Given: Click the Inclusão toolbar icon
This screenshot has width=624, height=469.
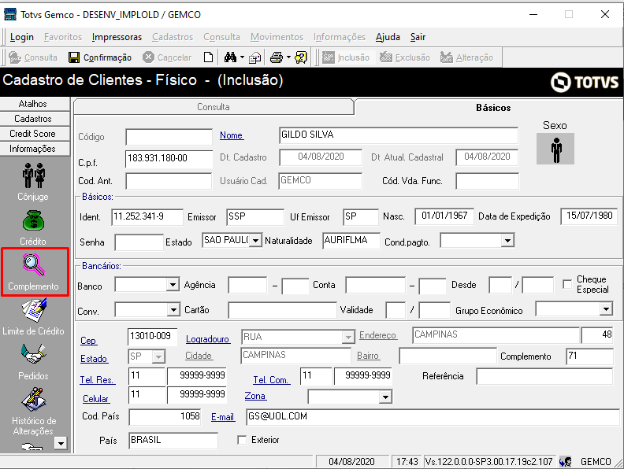Looking at the screenshot, I should [329, 57].
